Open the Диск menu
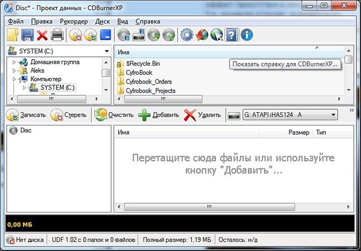 point(102,21)
